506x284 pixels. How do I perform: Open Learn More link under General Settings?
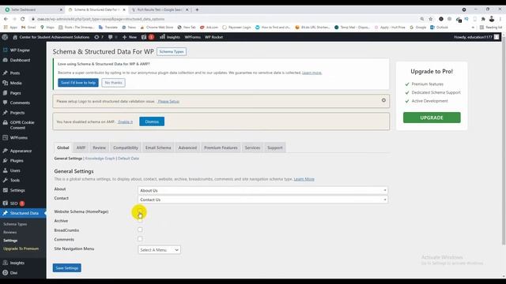click(x=304, y=179)
